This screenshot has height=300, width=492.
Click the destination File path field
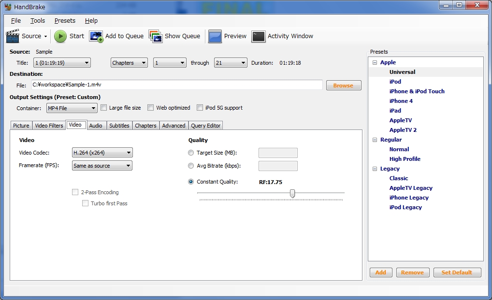(177, 85)
